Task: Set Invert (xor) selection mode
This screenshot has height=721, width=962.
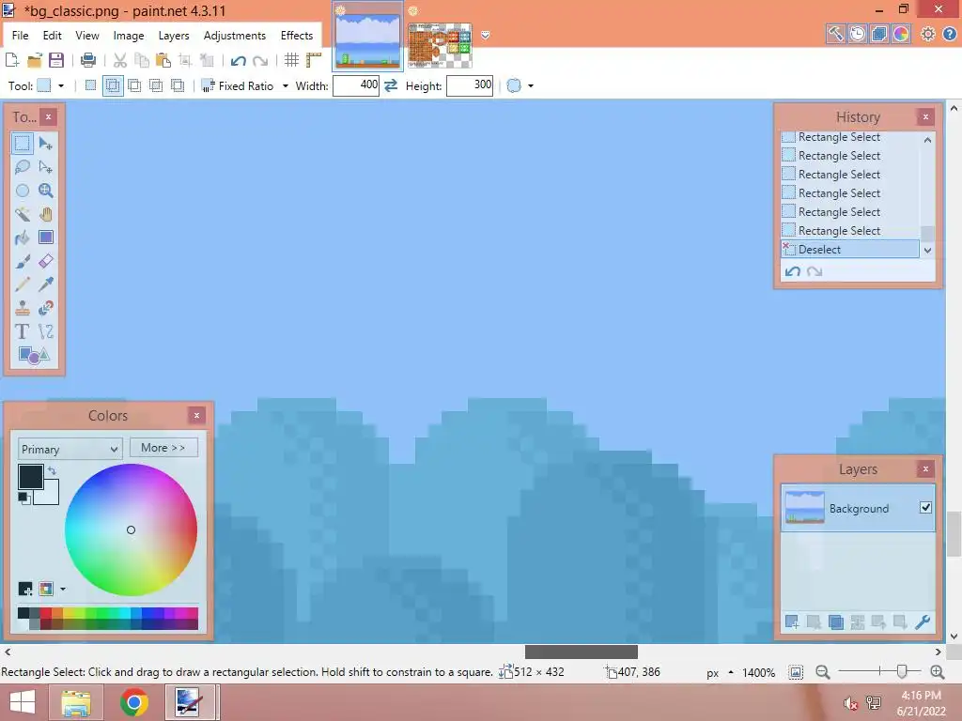Action: tap(178, 85)
